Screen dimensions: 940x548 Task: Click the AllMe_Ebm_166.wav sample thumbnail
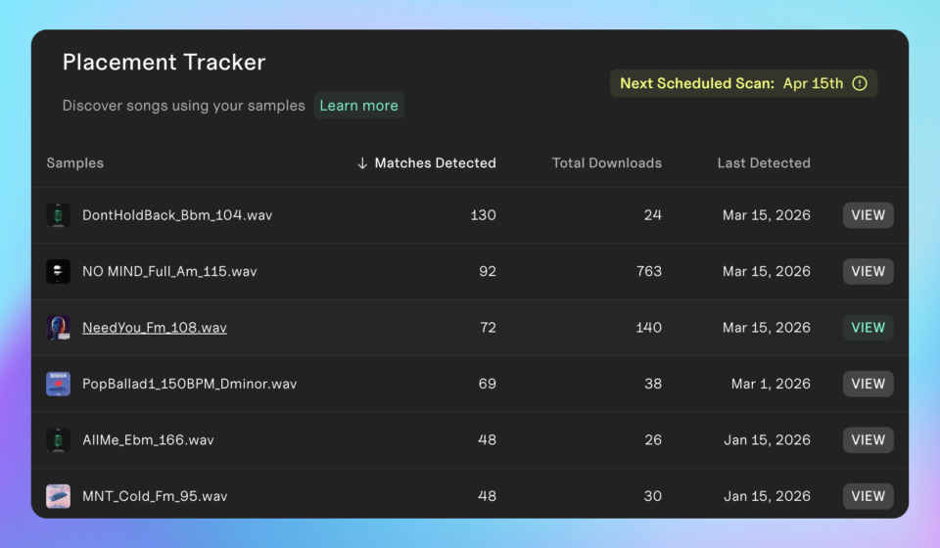[58, 440]
